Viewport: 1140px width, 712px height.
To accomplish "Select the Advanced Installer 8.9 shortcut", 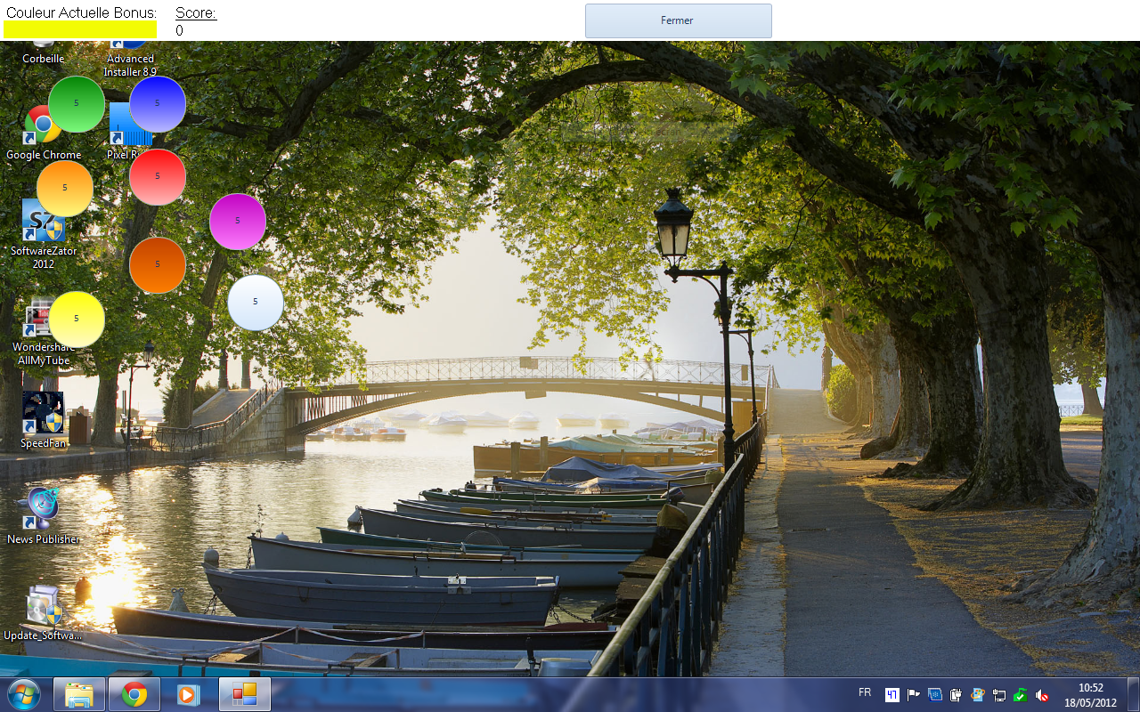I will click(130, 59).
